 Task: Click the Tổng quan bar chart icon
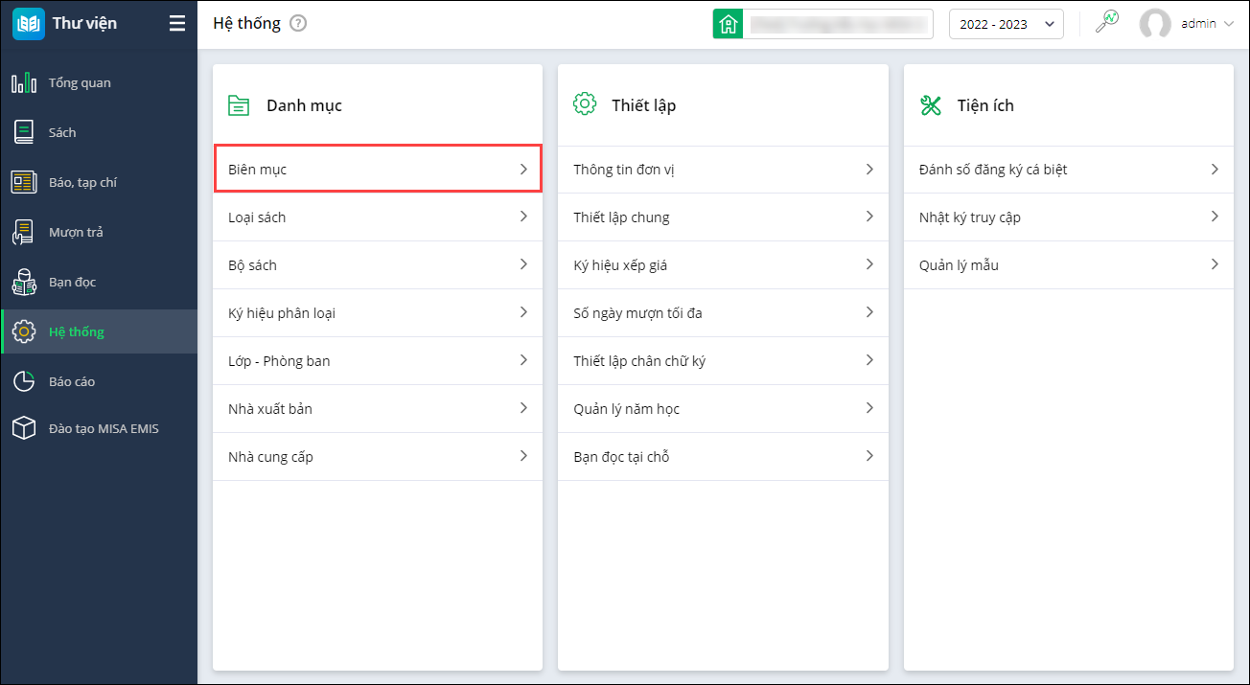tap(24, 83)
